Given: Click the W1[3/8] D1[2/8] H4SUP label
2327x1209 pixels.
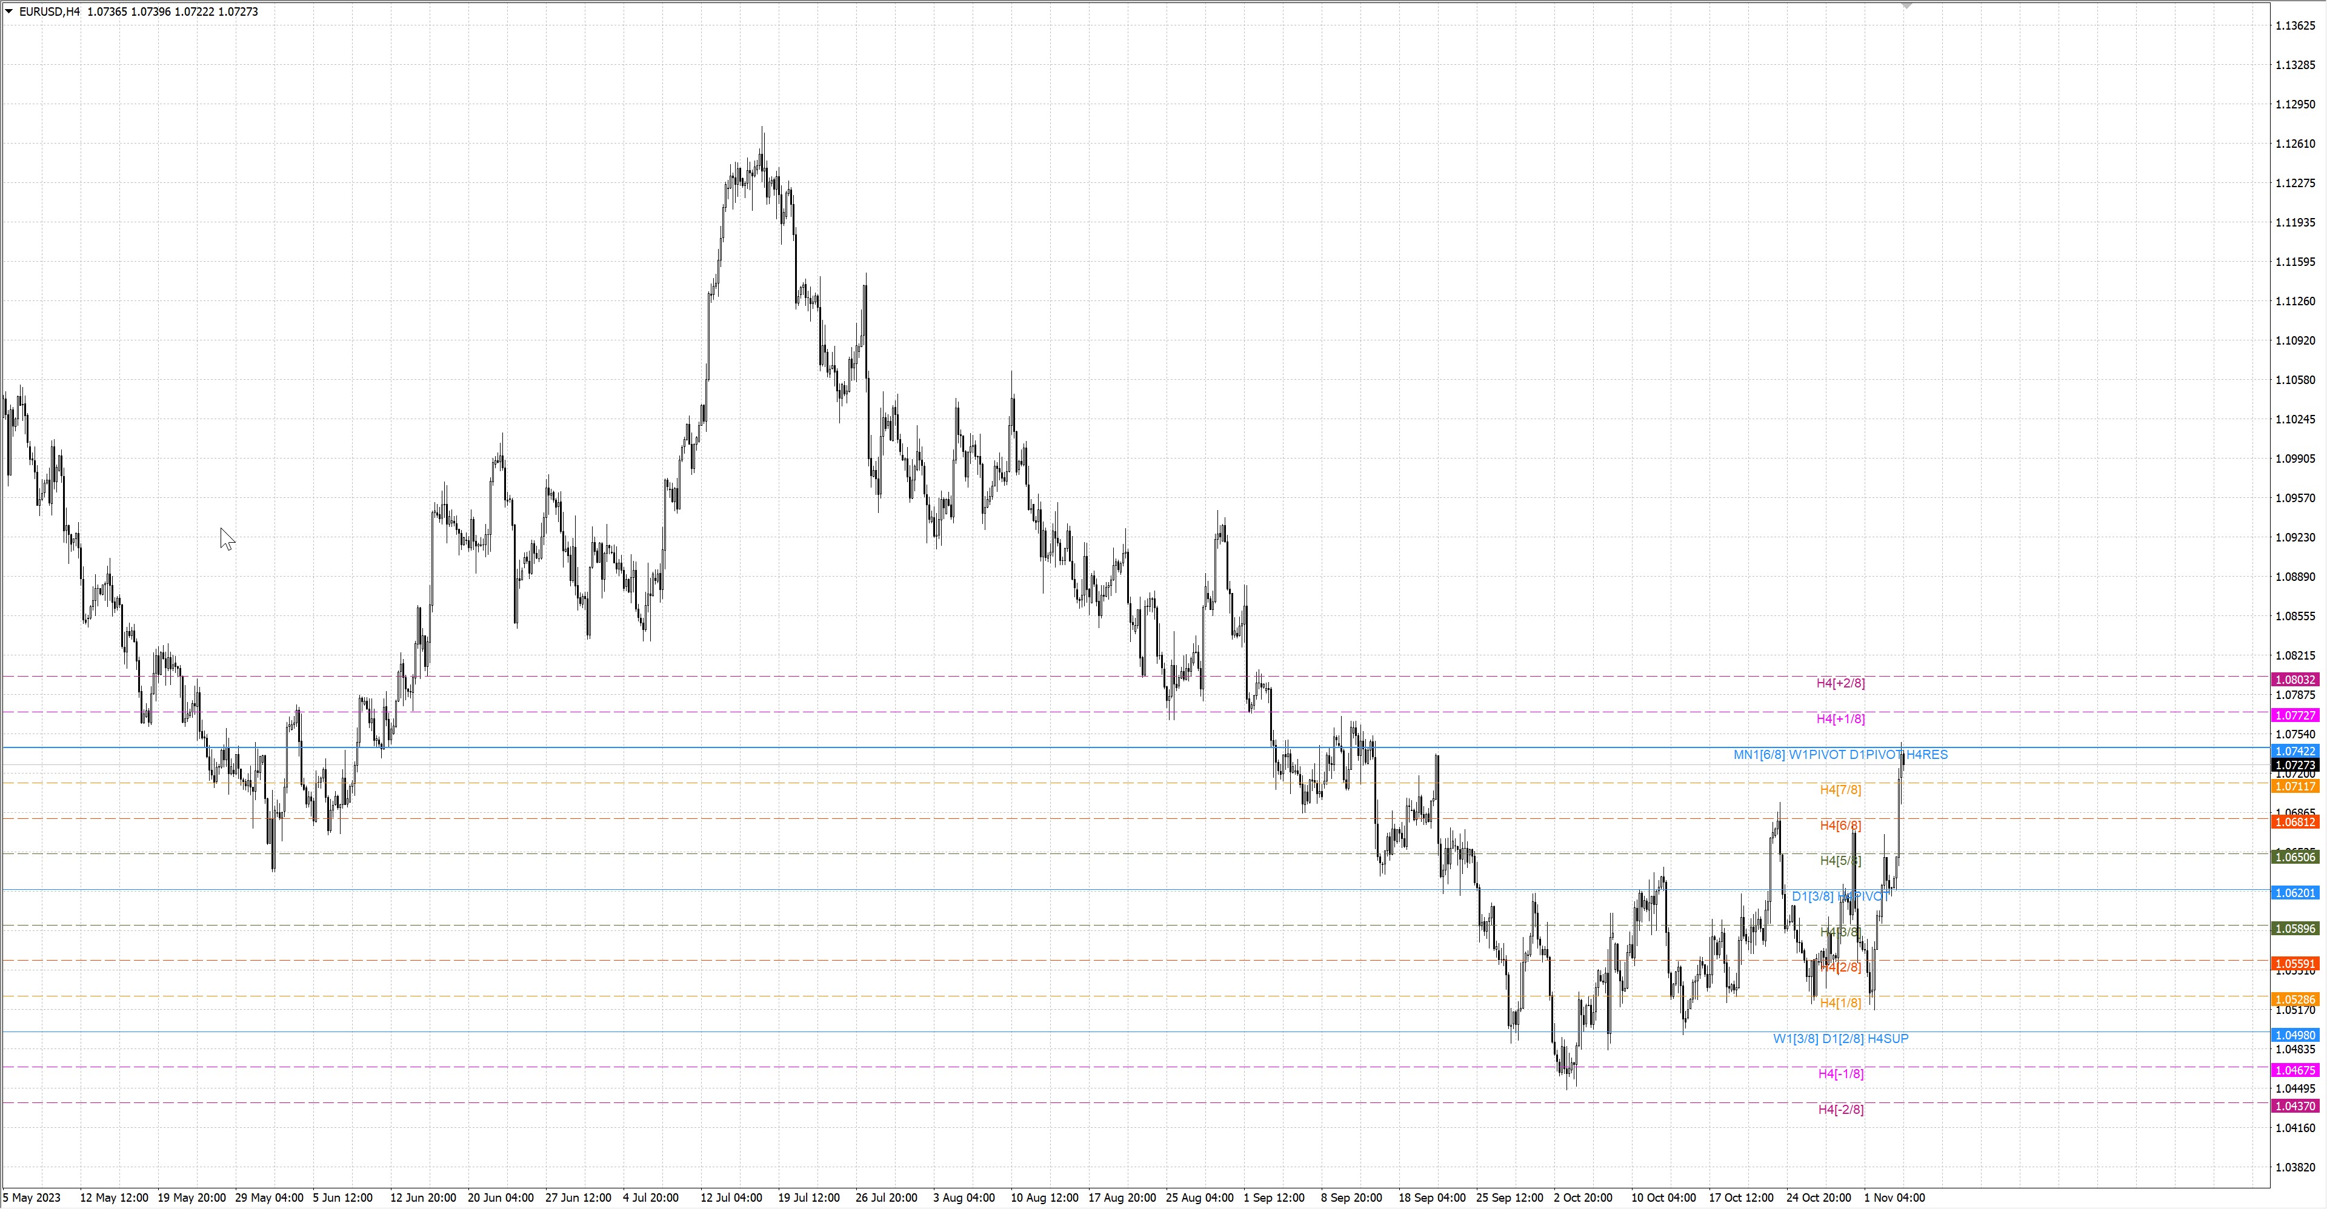Looking at the screenshot, I should click(1840, 1038).
